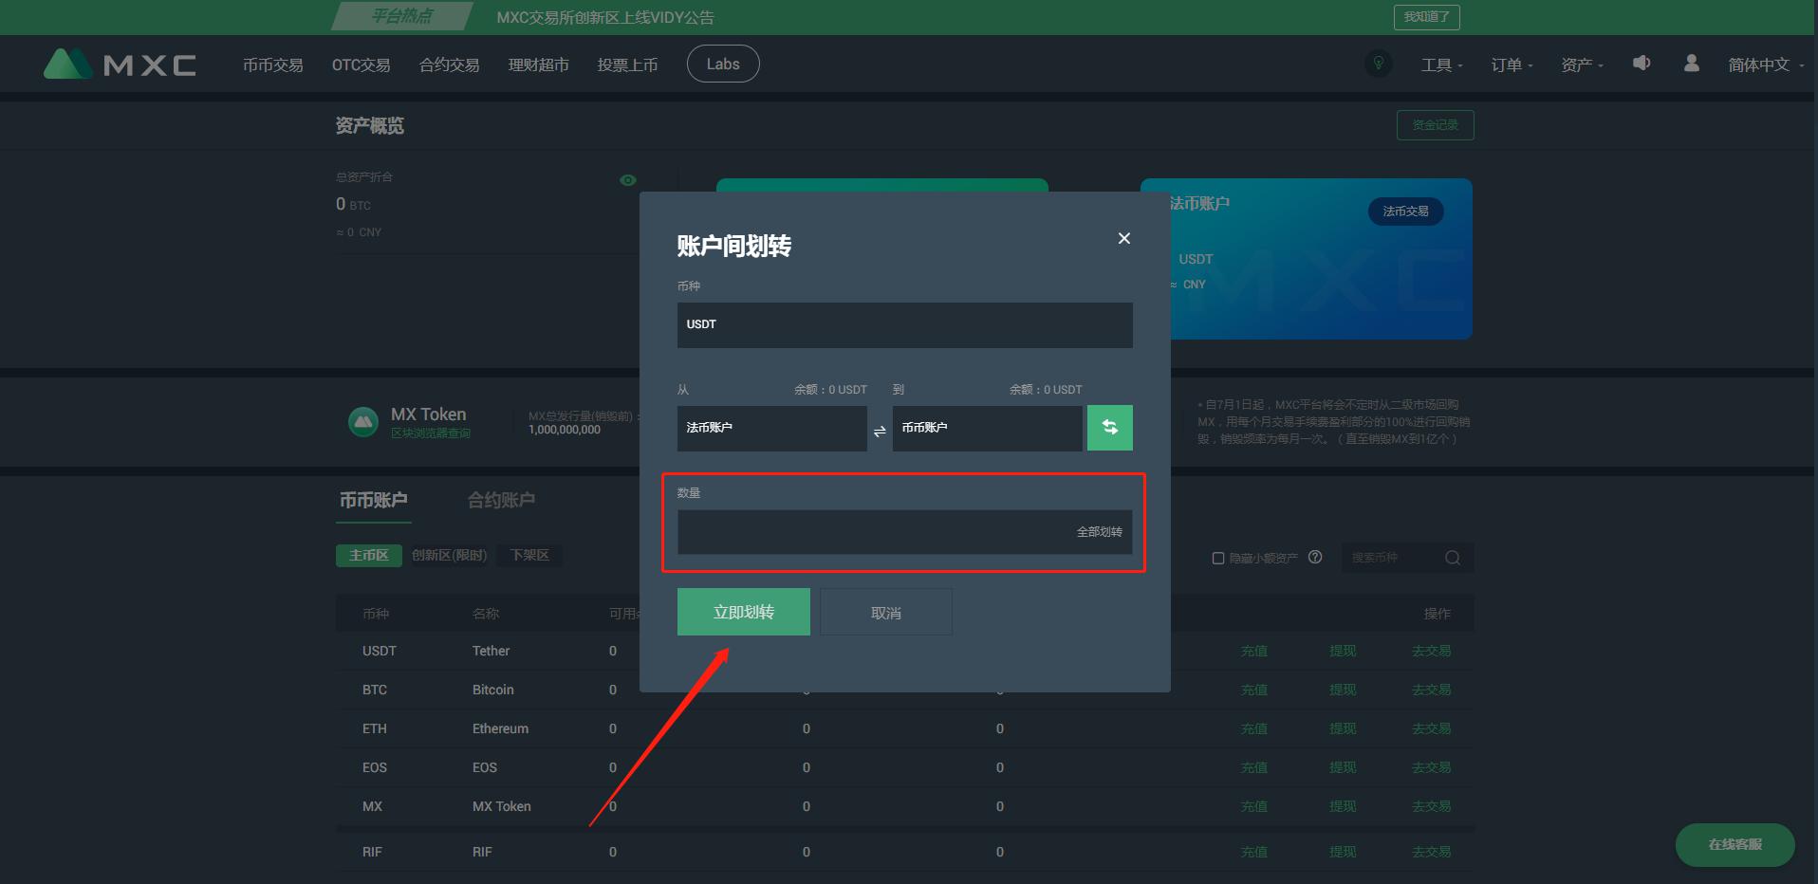Open the from account 法币账户 dropdown
The image size is (1818, 884).
tap(771, 428)
